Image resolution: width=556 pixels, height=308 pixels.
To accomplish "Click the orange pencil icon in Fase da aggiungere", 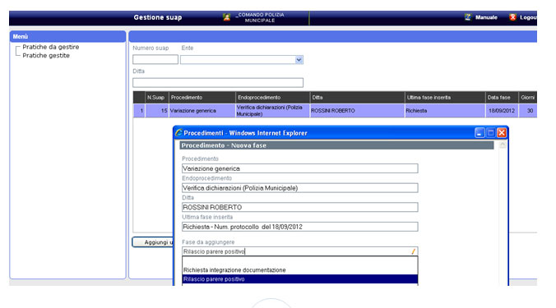I will [413, 251].
